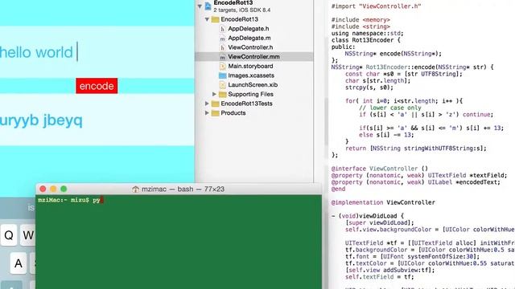The image size is (515, 289).
Task: Click the #include <memory> line
Action: point(360,19)
